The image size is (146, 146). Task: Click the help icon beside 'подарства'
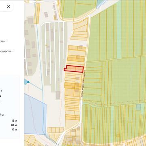(x=14, y=51)
